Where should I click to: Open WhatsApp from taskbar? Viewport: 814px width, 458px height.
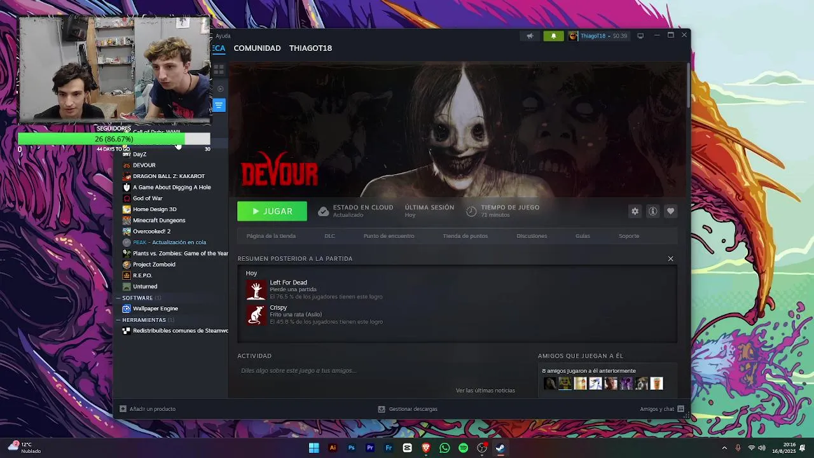tap(445, 448)
